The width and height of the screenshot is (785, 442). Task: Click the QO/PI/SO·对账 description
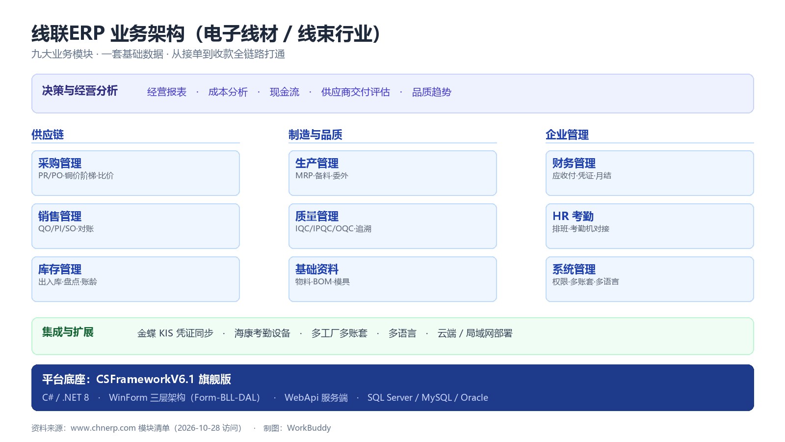[66, 228]
